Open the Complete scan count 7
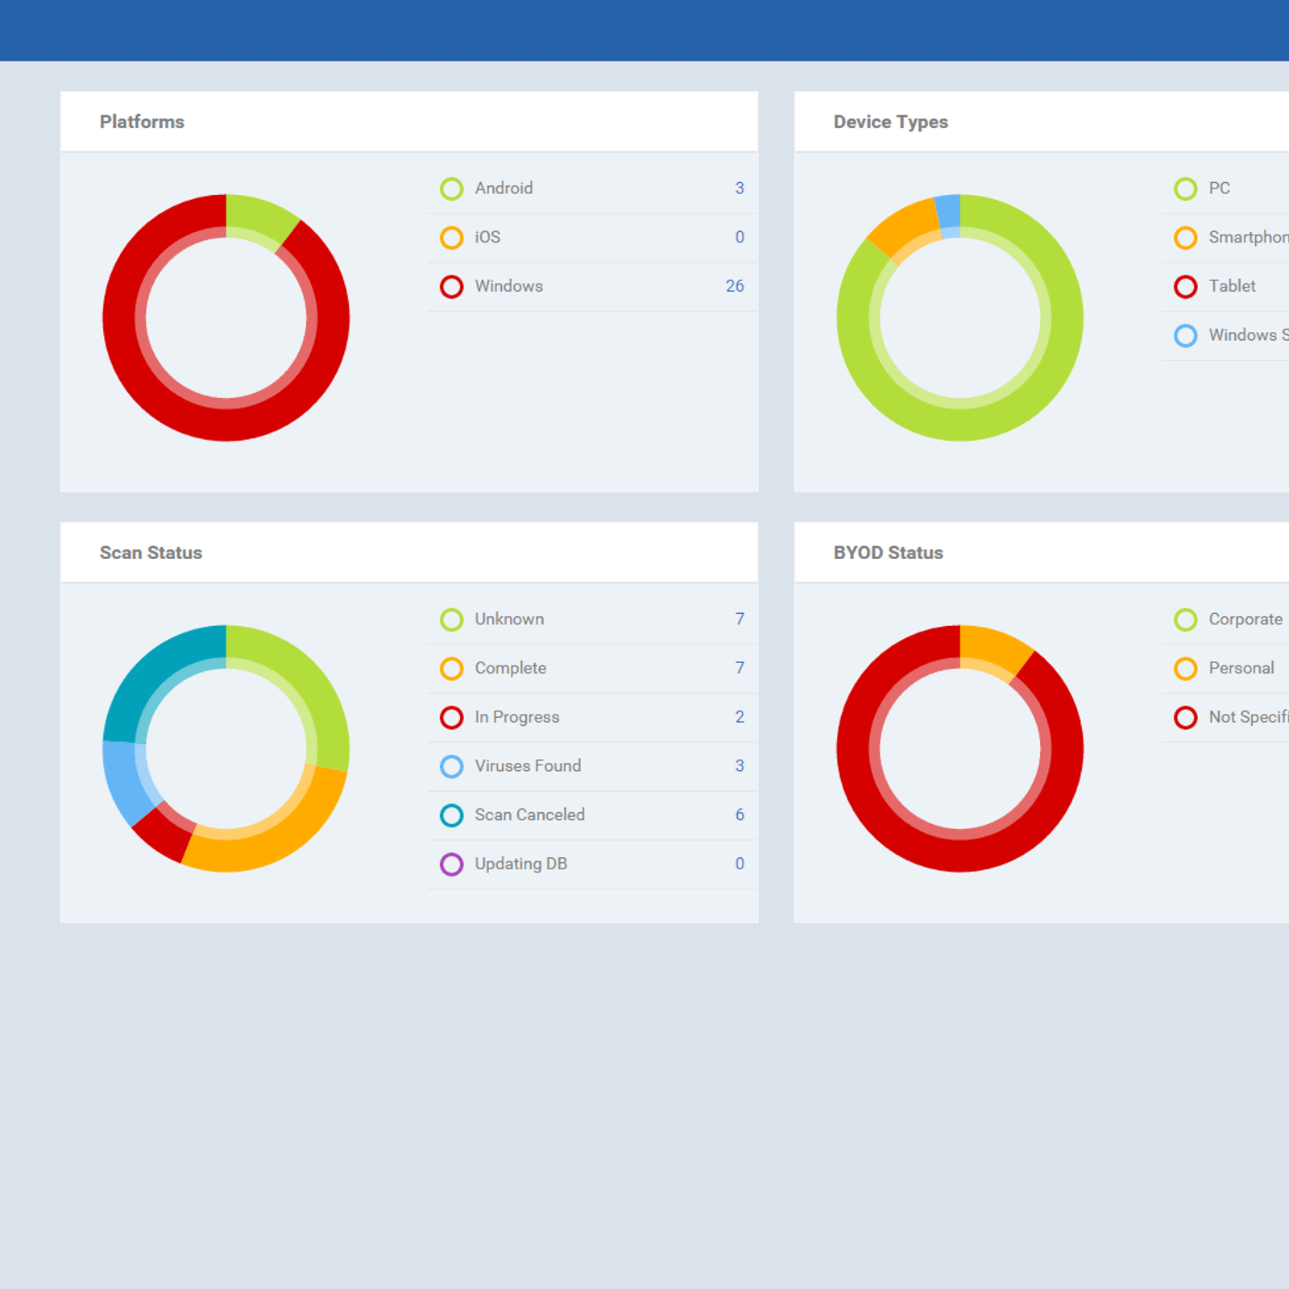Viewport: 1289px width, 1289px height. coord(739,668)
